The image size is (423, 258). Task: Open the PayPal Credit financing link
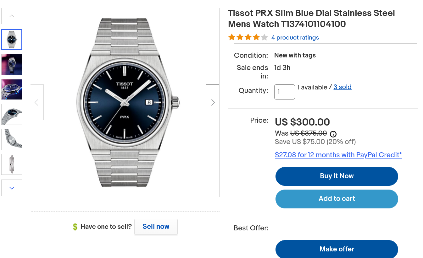[338, 155]
